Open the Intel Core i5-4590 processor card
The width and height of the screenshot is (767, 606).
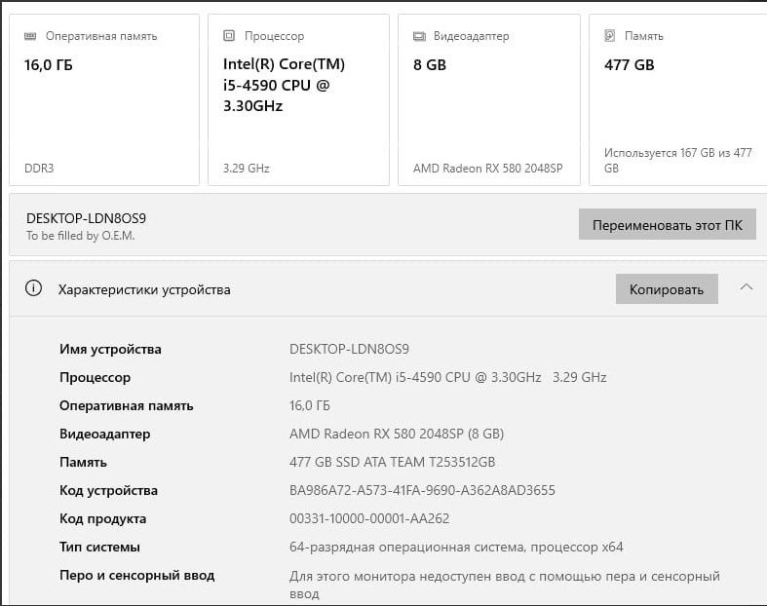(x=298, y=99)
